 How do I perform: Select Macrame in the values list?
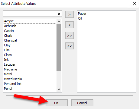click(x=30, y=69)
